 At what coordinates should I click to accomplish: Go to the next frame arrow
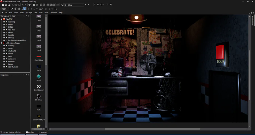pos(88,5)
